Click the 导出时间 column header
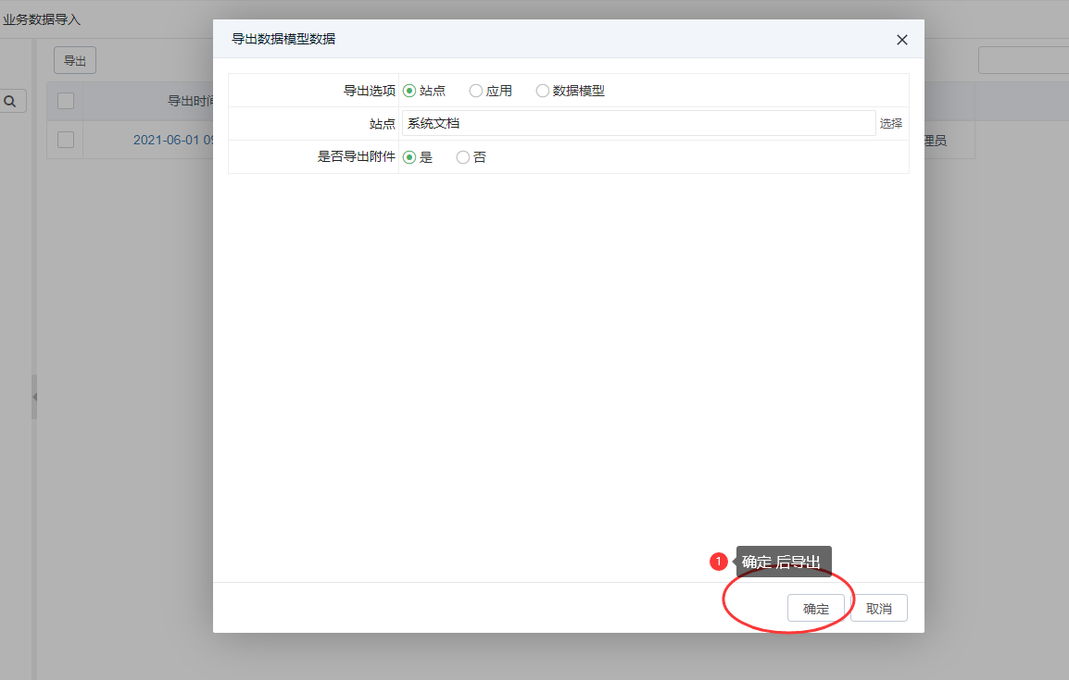The height and width of the screenshot is (680, 1069). coord(190,101)
